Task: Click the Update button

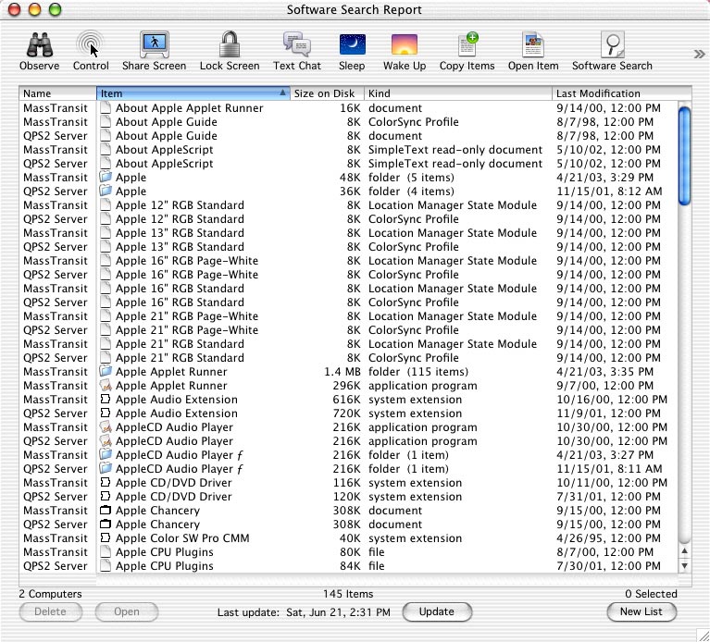Action: pyautogui.click(x=437, y=611)
